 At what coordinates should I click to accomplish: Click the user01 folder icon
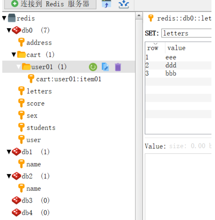[x=26, y=66]
